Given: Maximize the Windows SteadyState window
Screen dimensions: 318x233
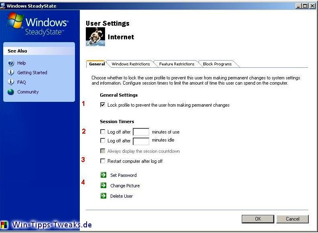Looking at the screenshot, I should 305,6.
